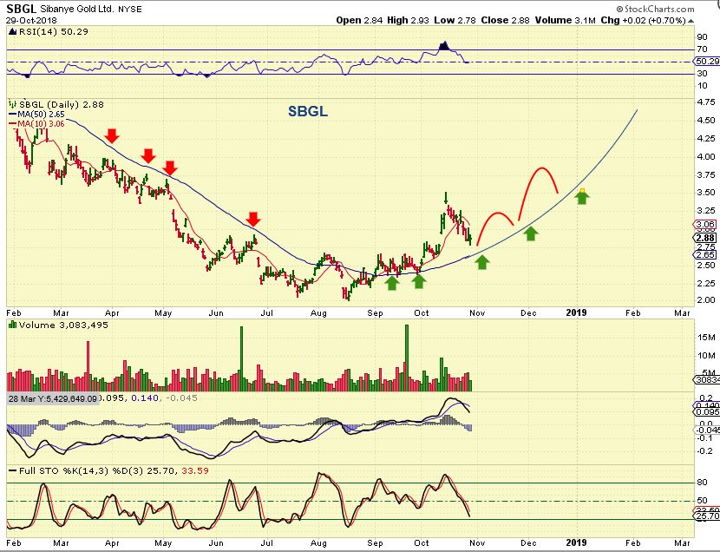Click the 50.29 RSI value tag on axis

(708, 61)
